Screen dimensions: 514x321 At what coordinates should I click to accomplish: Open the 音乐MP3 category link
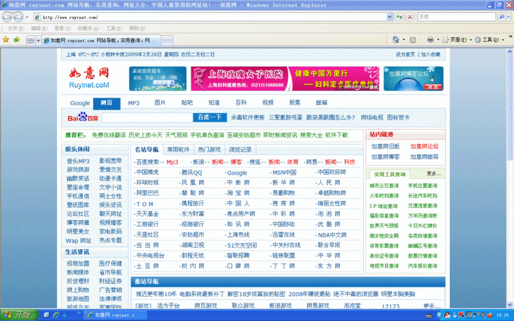(78, 161)
